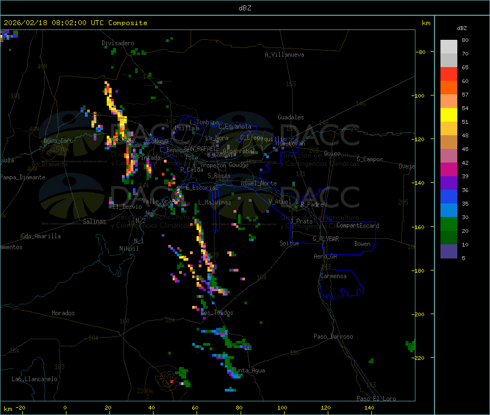Click the L_Malvinas place label
Viewport: 490px width, 415px height.
tap(215, 202)
